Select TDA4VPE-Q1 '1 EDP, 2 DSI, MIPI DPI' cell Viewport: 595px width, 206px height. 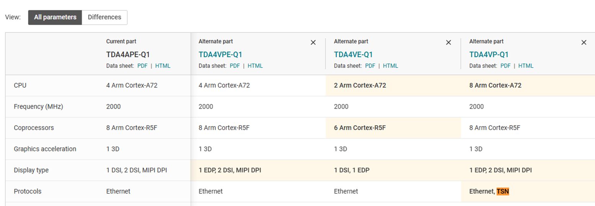tap(258, 170)
